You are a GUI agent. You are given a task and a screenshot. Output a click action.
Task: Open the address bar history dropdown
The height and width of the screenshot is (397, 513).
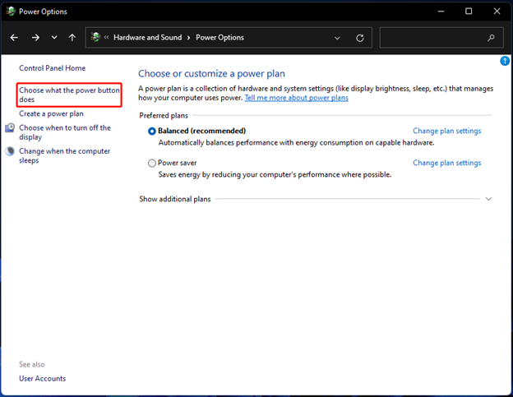(337, 38)
